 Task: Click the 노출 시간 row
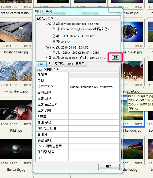[x=78, y=99]
